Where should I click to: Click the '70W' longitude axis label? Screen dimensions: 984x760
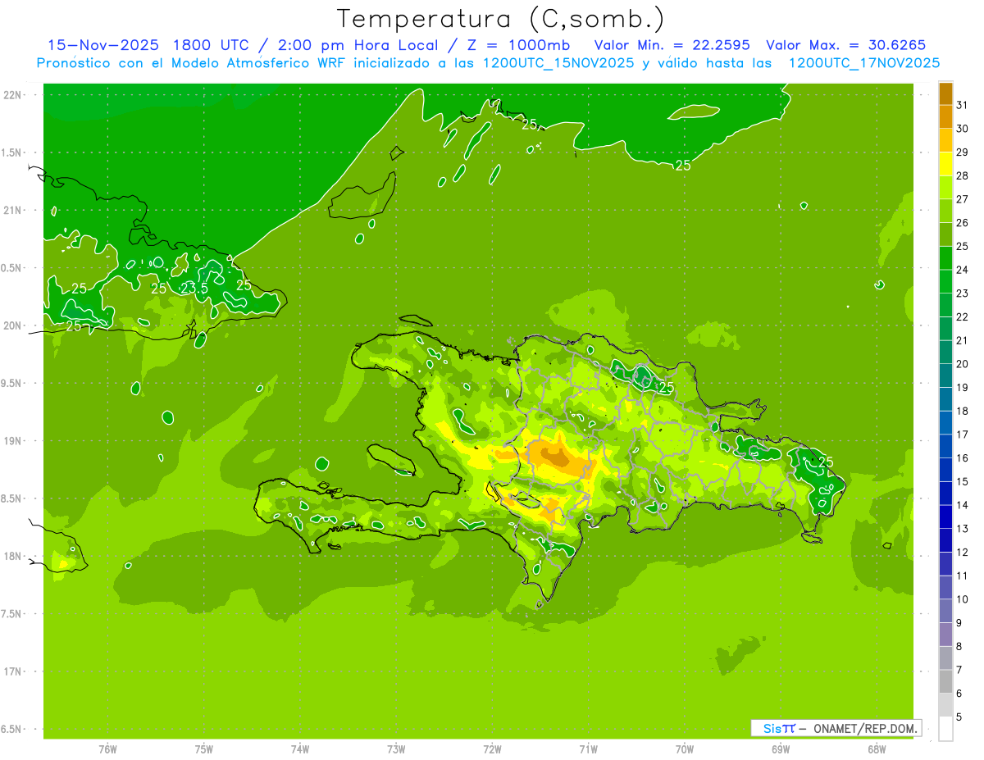(685, 749)
